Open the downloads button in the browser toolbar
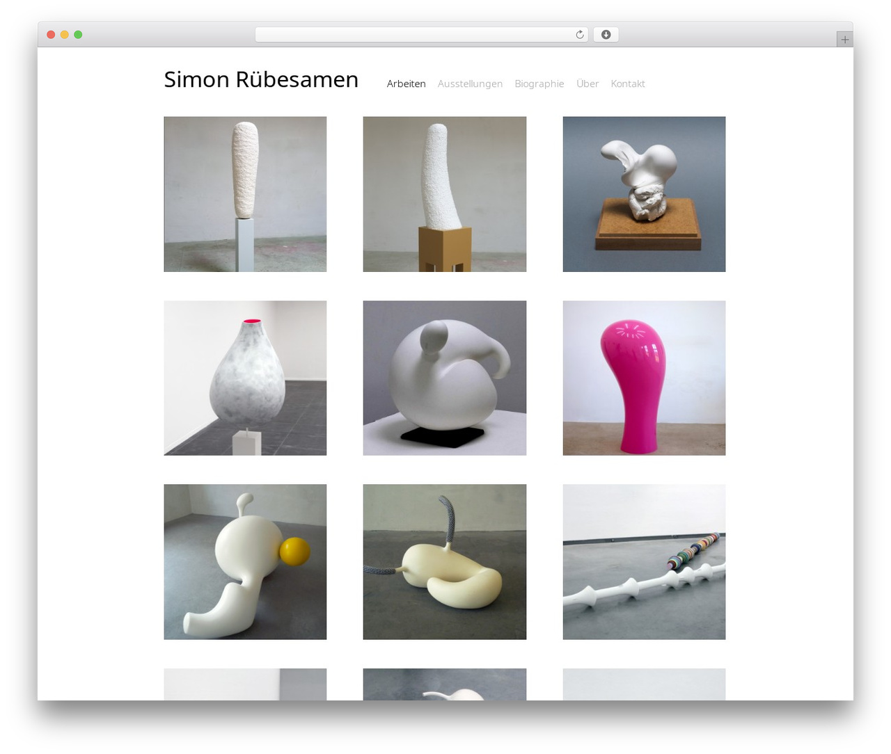Viewport: 891px width, 754px height. click(606, 35)
